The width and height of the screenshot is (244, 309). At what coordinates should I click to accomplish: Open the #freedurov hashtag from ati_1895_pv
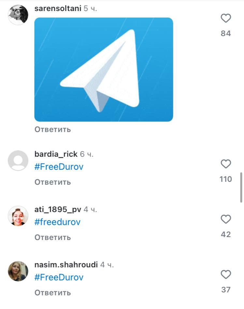tap(57, 222)
